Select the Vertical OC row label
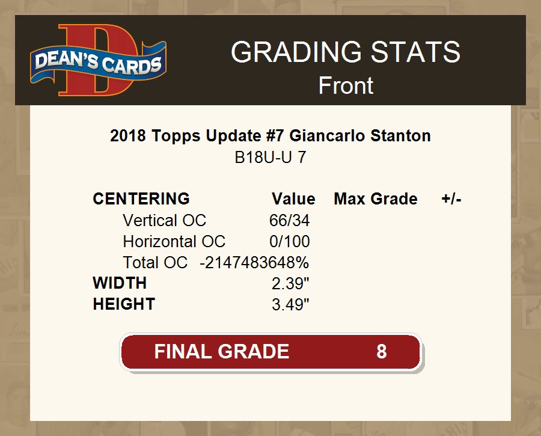The height and width of the screenshot is (436, 541). [164, 221]
